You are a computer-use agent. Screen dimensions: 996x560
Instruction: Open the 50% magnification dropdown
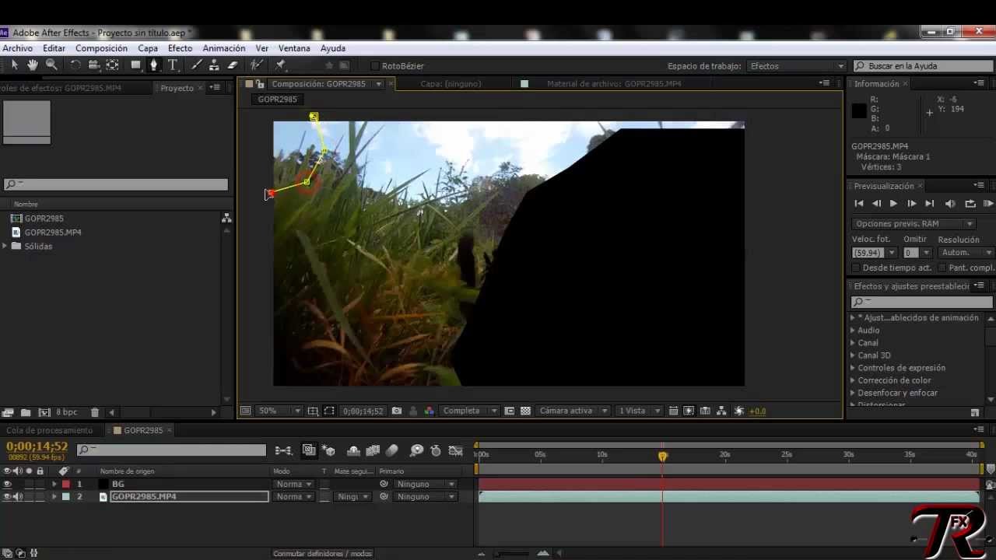(279, 411)
